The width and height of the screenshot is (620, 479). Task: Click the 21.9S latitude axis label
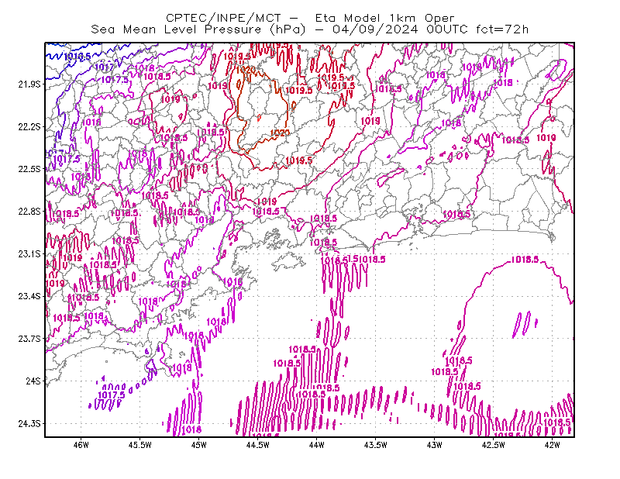(29, 84)
